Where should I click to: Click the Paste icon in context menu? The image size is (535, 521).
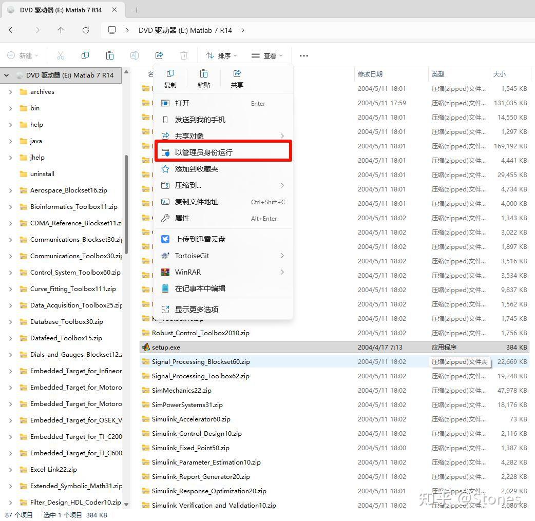(204, 79)
